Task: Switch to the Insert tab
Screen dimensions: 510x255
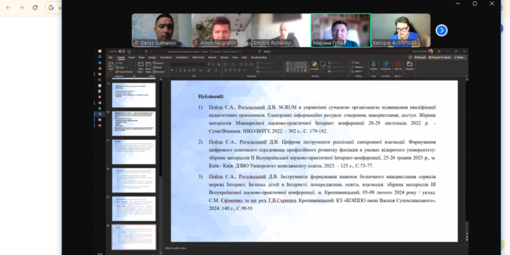Action: 131,57
